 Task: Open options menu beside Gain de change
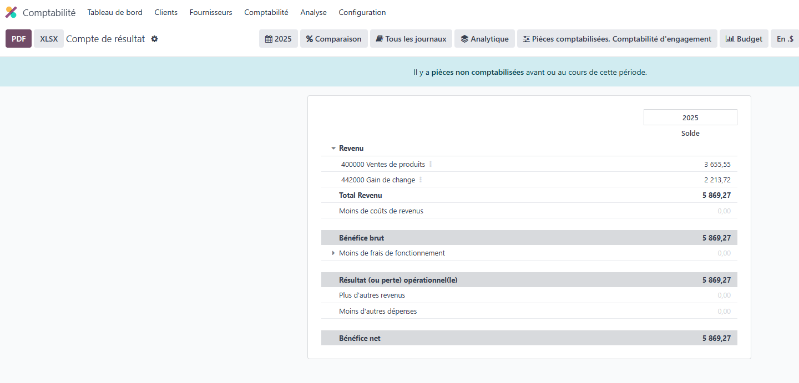click(421, 180)
